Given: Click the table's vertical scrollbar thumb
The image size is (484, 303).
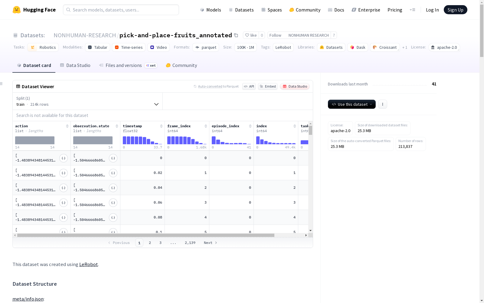Looking at the screenshot, I should [x=310, y=130].
